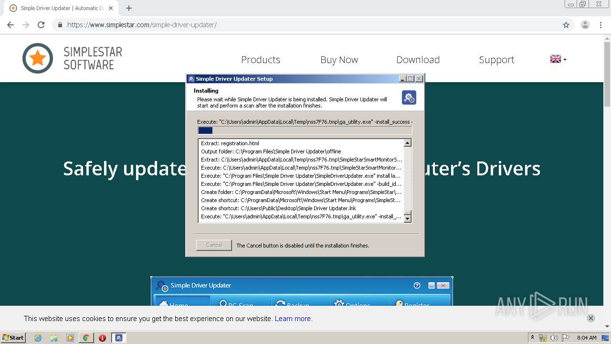View site info via padlock icon

tap(60, 25)
